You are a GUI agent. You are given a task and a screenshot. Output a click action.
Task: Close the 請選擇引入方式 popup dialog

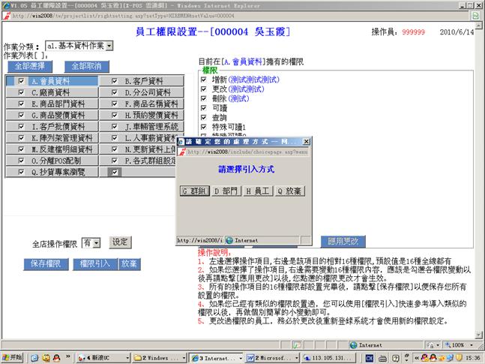click(x=304, y=141)
